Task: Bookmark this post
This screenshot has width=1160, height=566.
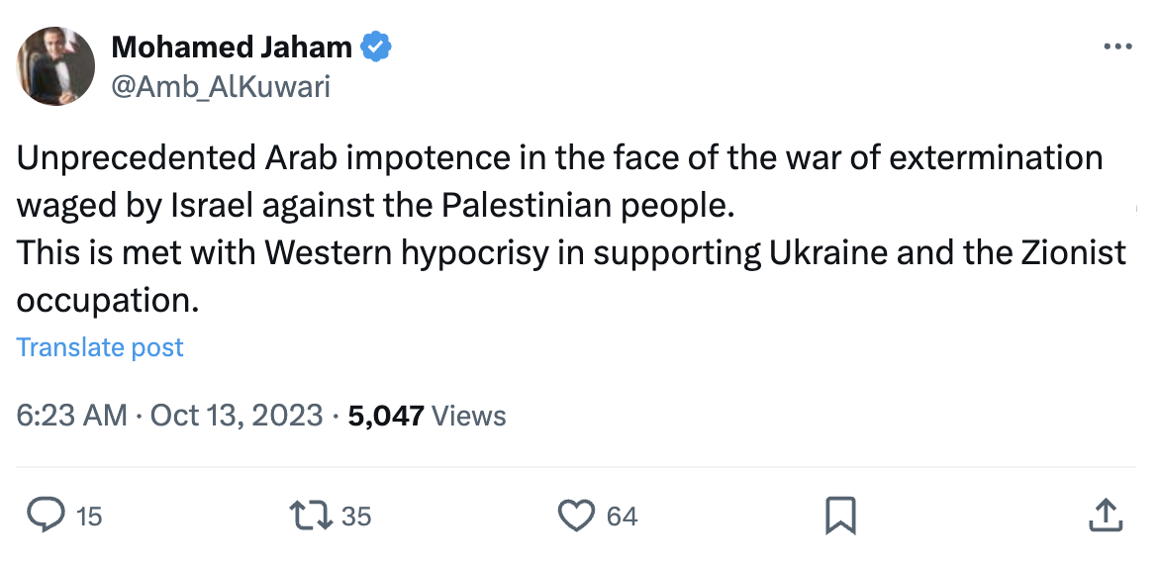Action: 840,515
